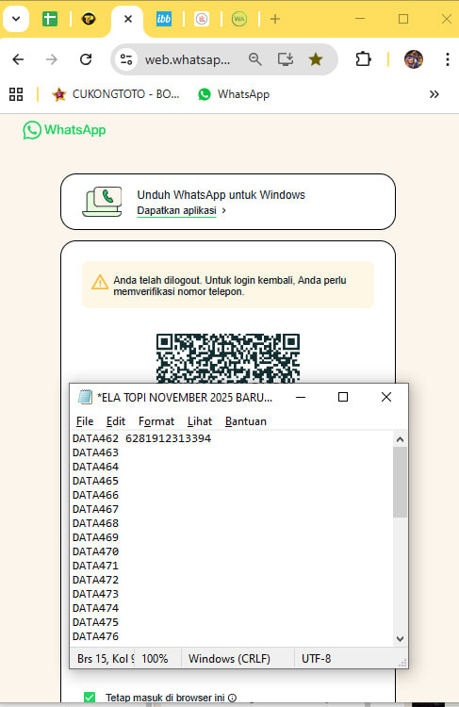The image size is (459, 707).
Task: Open the tab search dropdown arrow
Action: click(x=16, y=19)
